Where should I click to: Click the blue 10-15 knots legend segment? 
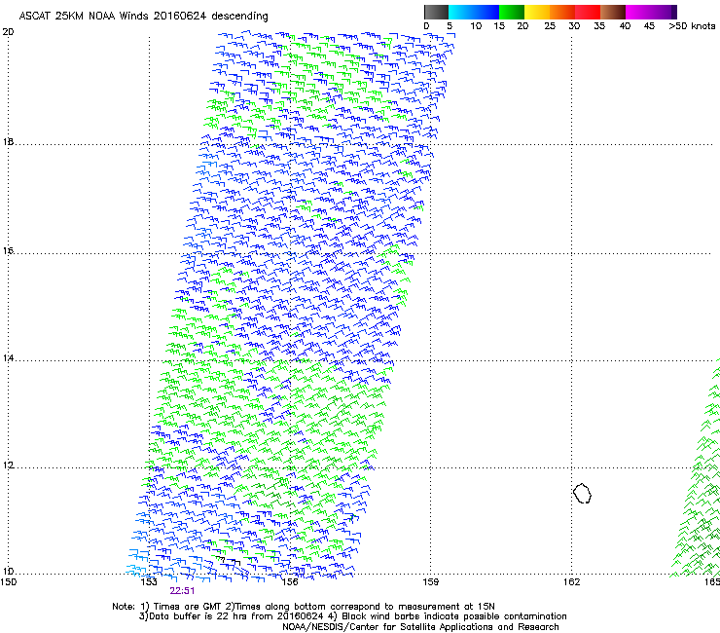point(486,12)
